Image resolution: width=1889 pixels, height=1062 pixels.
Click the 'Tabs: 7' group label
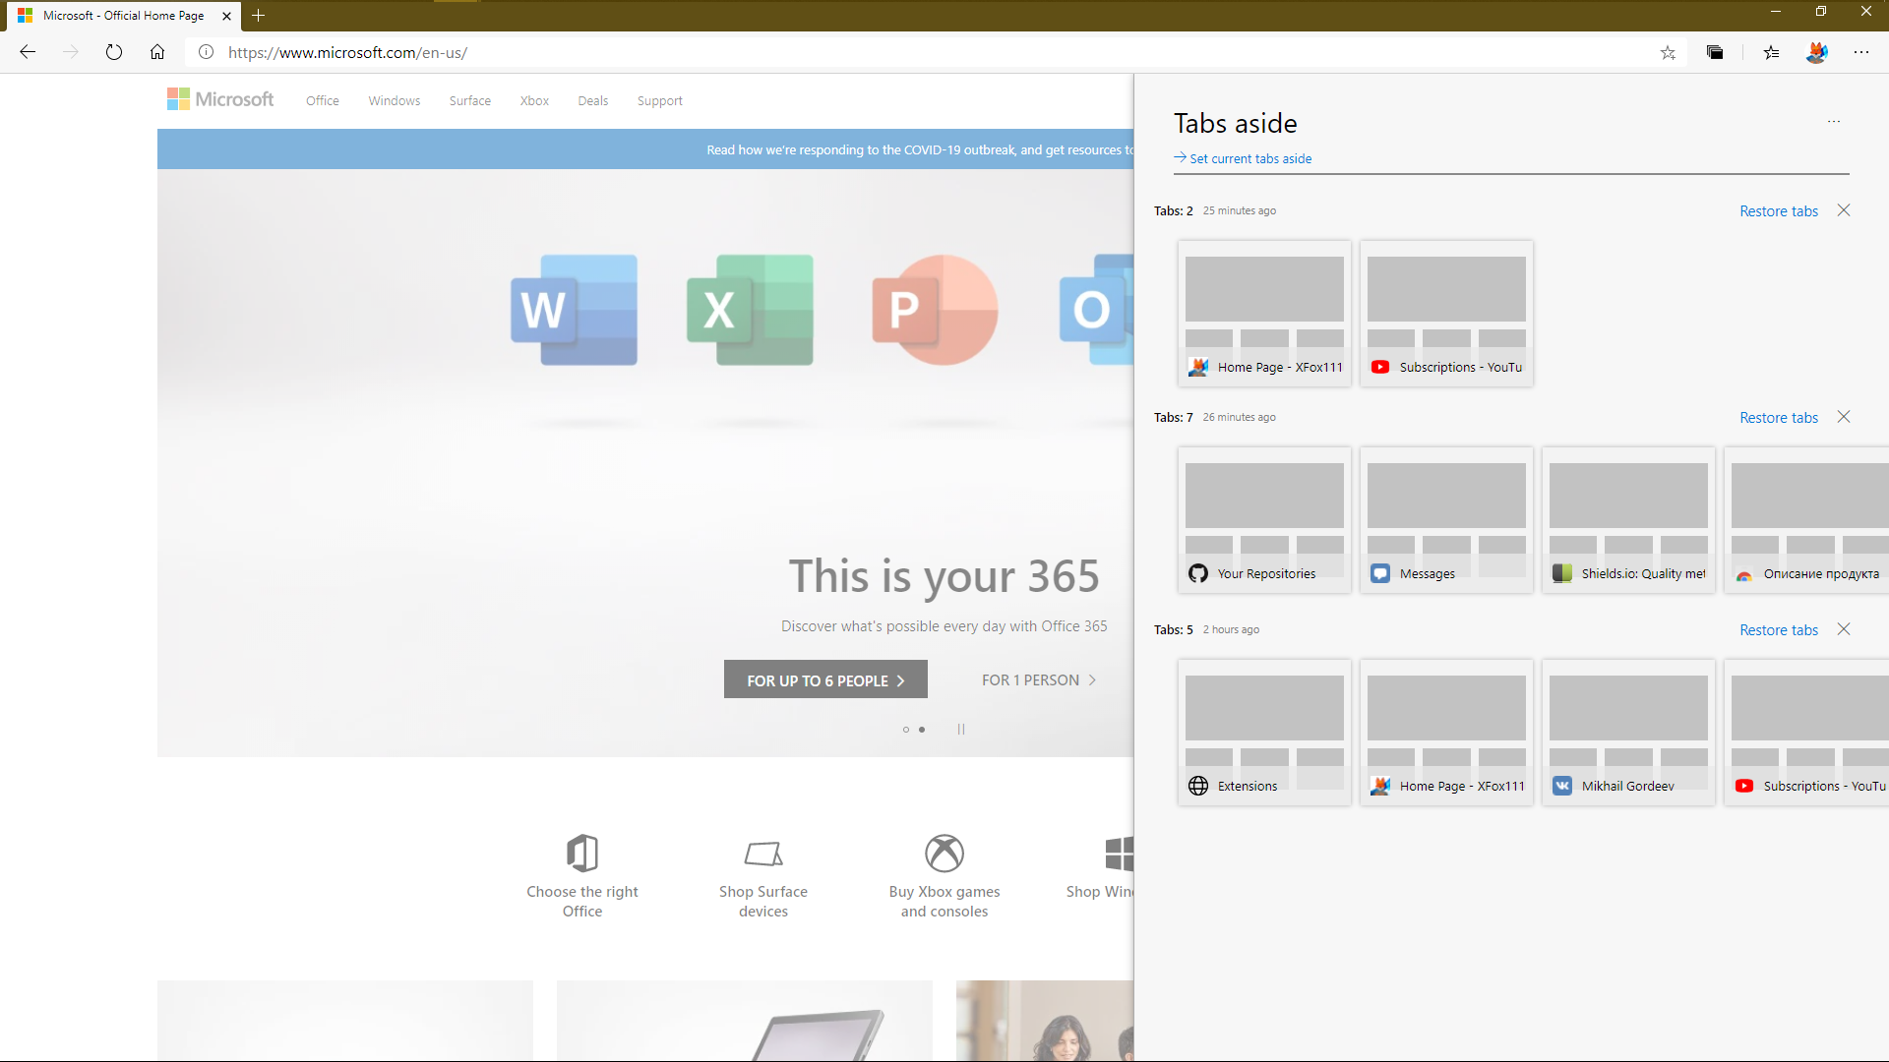[x=1173, y=418]
